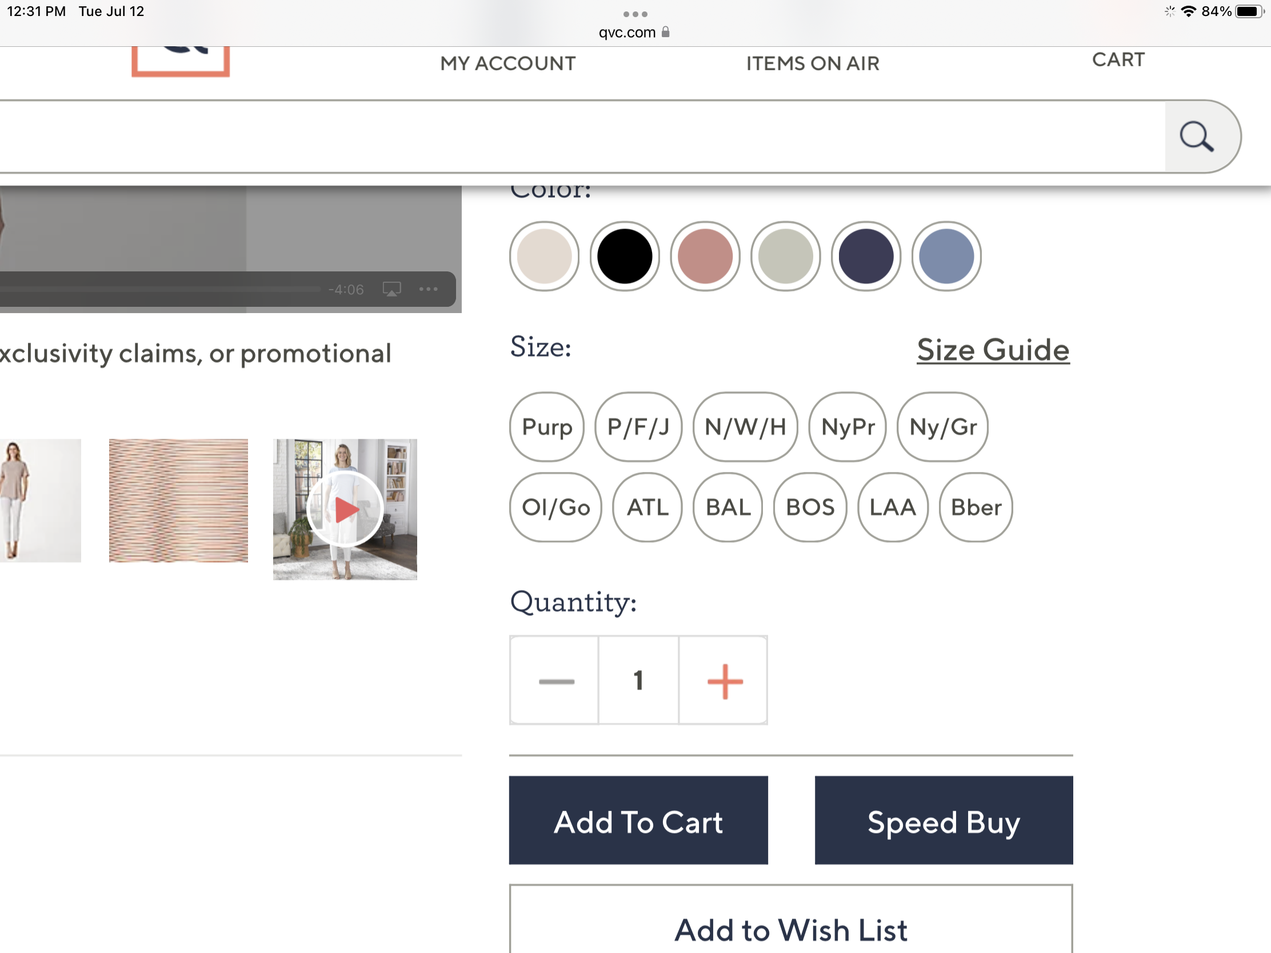Select the Purp size option

point(546,427)
